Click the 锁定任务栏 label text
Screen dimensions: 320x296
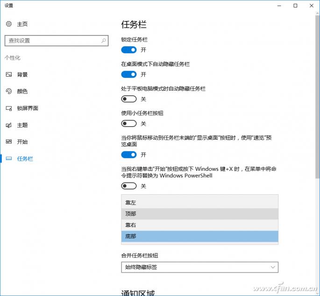pos(134,40)
